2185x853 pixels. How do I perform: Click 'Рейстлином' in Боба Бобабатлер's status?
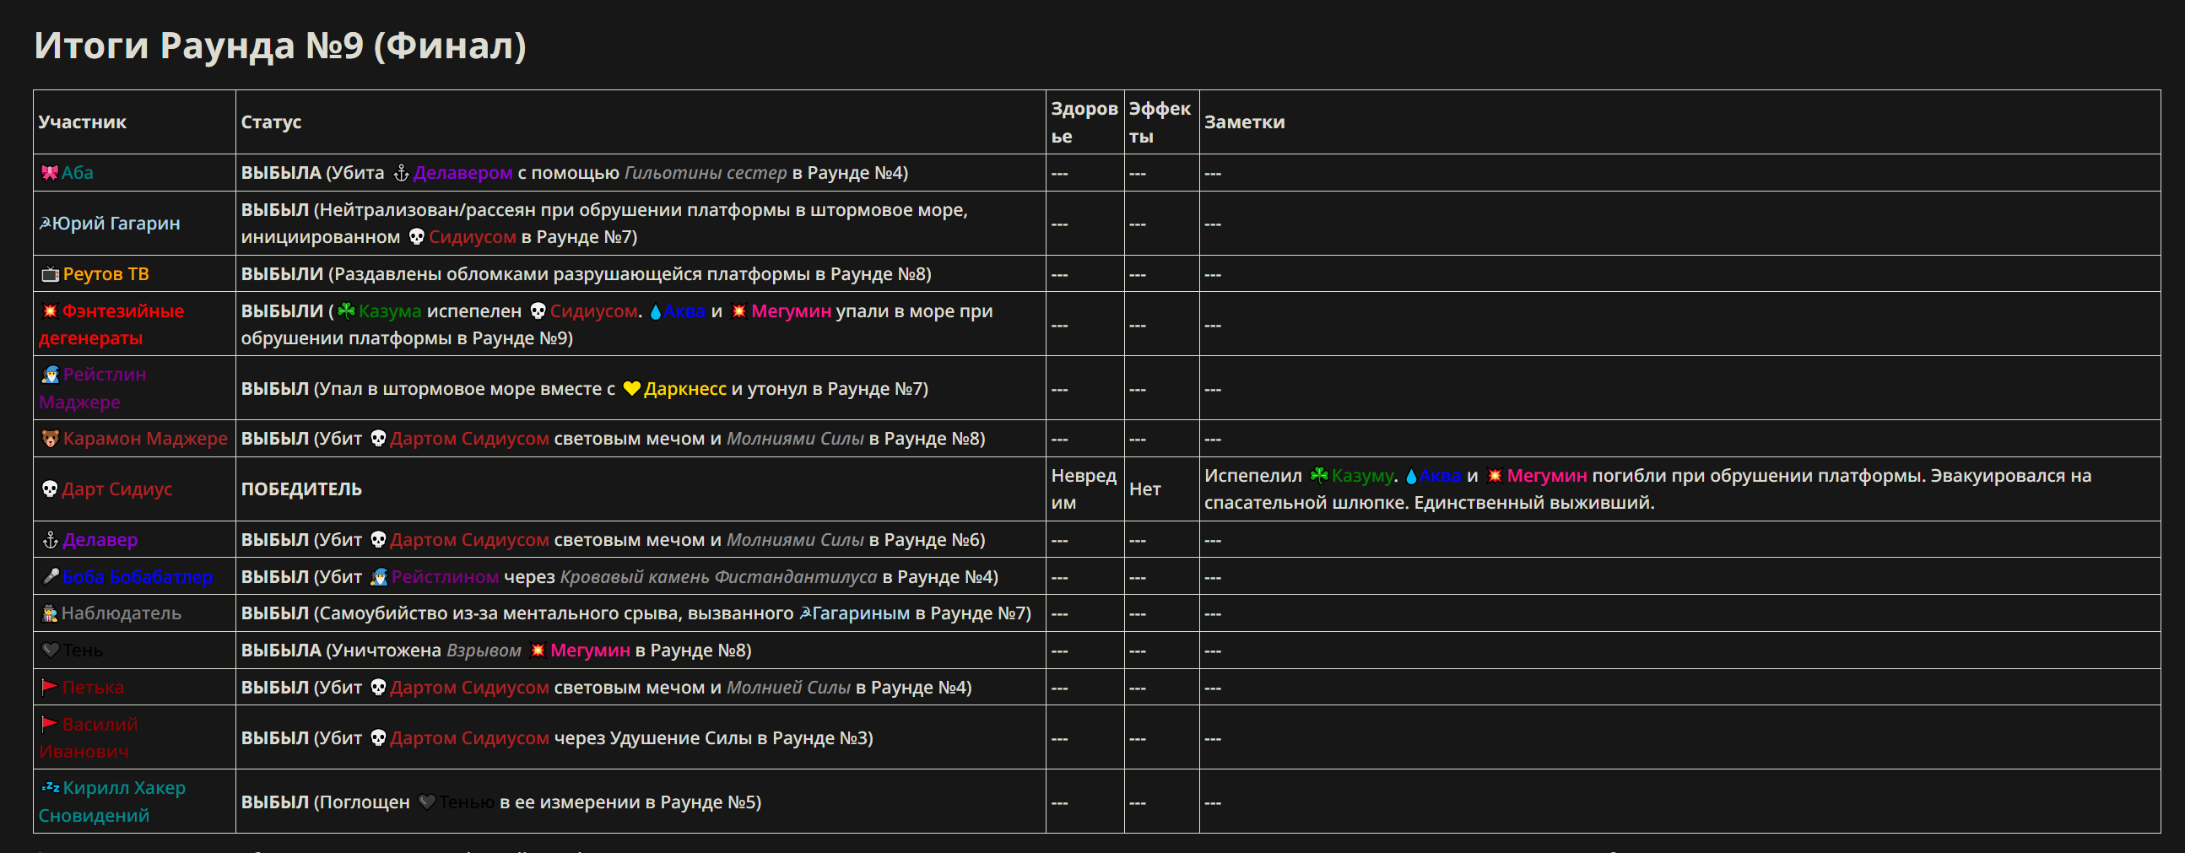(x=446, y=577)
